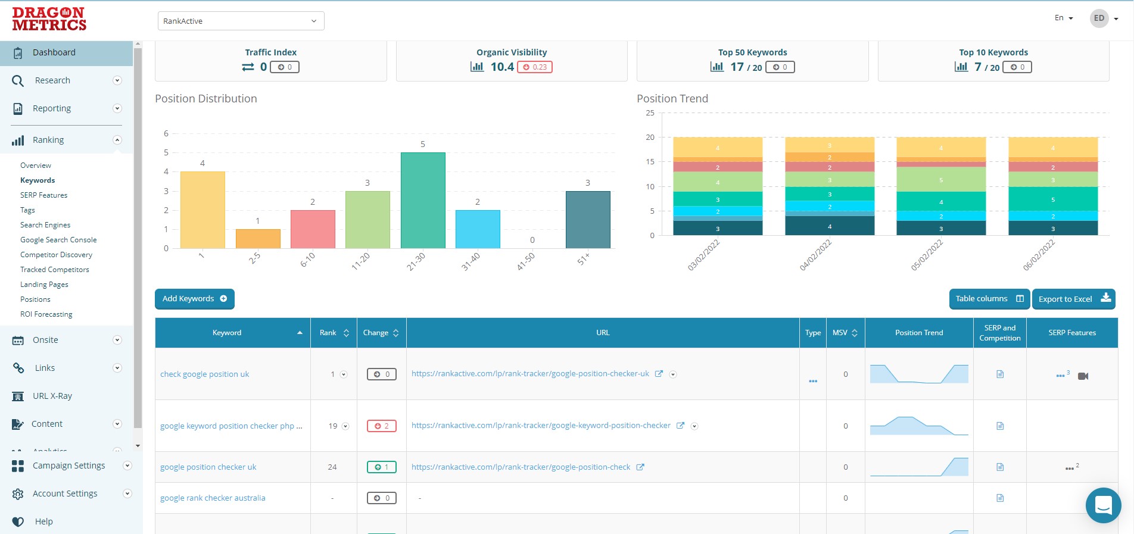Open the RankActive campaign dropdown
Image resolution: width=1134 pixels, height=534 pixels.
point(241,21)
